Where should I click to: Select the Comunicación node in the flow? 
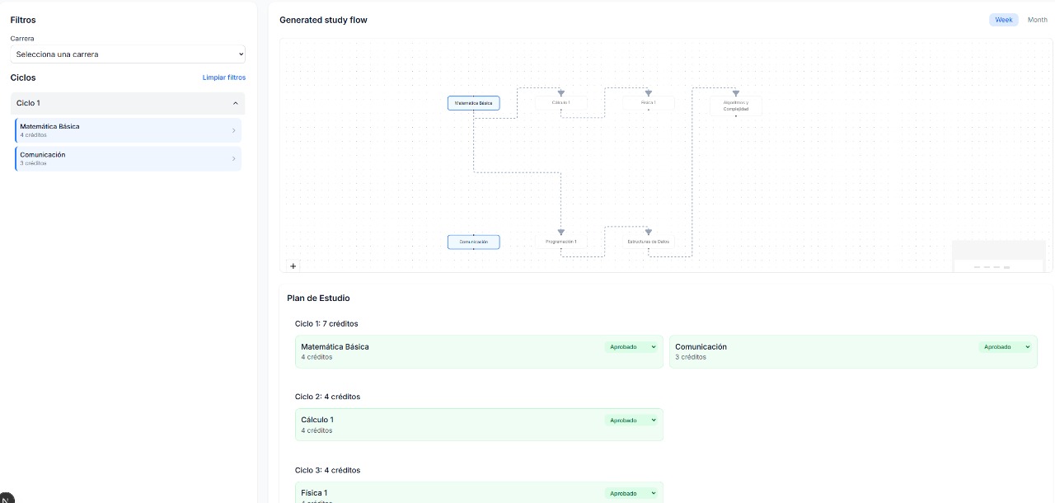pyautogui.click(x=474, y=242)
